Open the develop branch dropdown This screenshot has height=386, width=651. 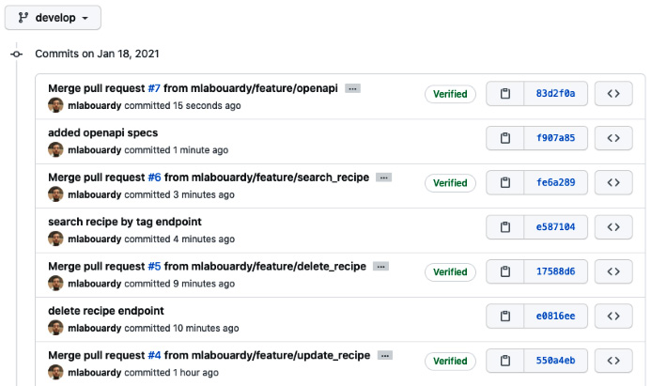click(x=53, y=18)
